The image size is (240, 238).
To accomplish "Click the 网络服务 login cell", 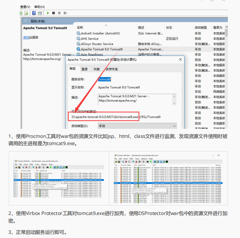I will tap(219, 92).
